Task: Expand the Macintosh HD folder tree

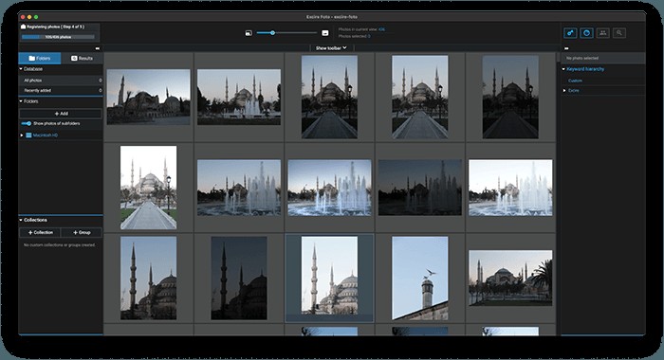Action: 22,135
